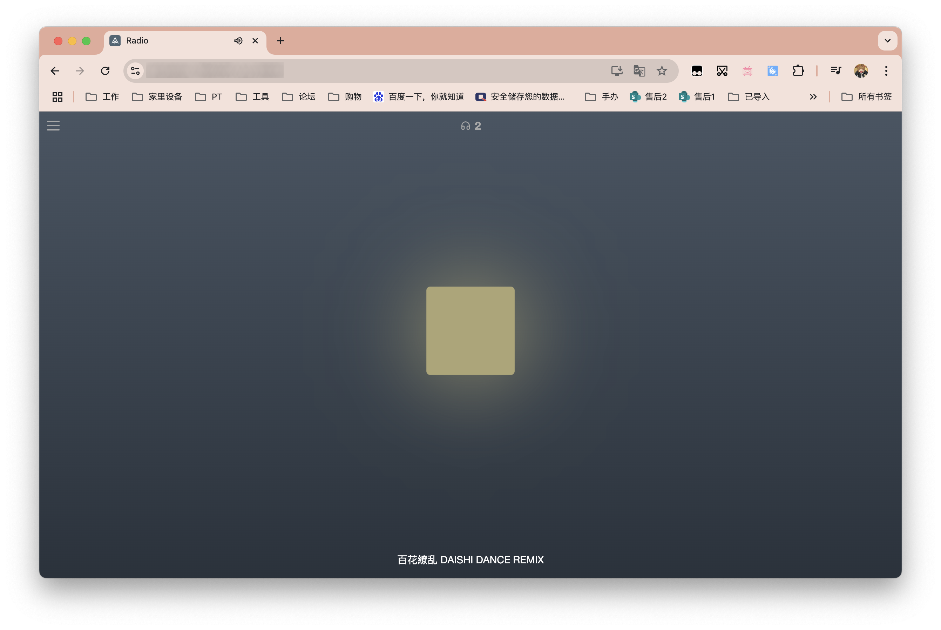Open the blue square extension icon

point(772,71)
